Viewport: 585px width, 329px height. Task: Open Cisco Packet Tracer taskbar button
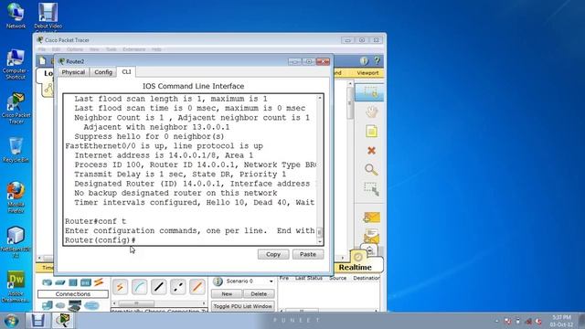63,321
